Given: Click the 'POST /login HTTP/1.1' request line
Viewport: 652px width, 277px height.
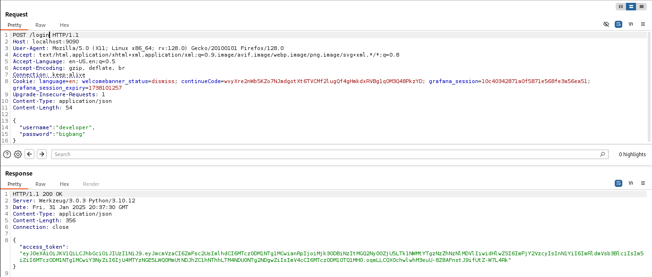Looking at the screenshot, I should coord(46,35).
